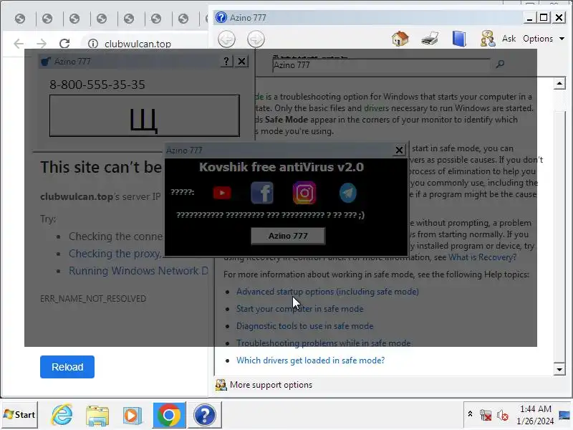The height and width of the screenshot is (430, 573).
Task: Switch to Help window on taskbar
Action: coord(205,415)
